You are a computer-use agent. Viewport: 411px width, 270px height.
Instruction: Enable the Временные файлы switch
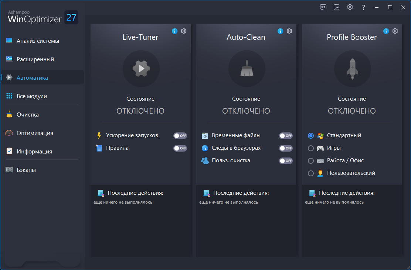[286, 135]
